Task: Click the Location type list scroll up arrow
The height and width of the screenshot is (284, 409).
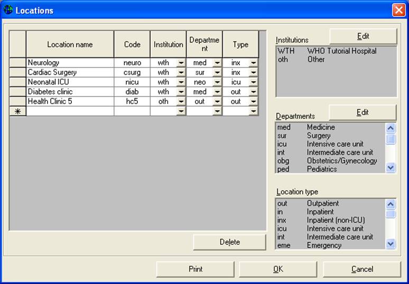Action: (x=391, y=204)
